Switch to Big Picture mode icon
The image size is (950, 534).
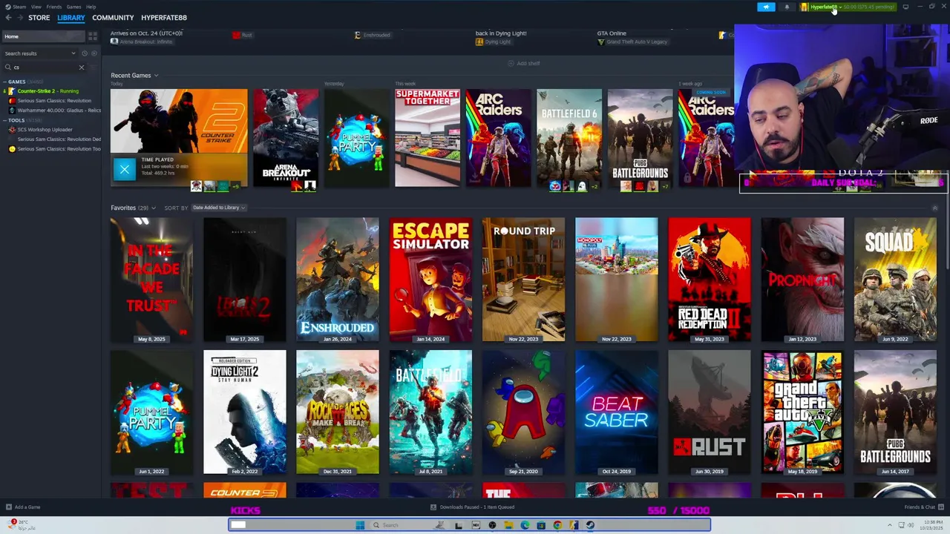click(x=905, y=7)
